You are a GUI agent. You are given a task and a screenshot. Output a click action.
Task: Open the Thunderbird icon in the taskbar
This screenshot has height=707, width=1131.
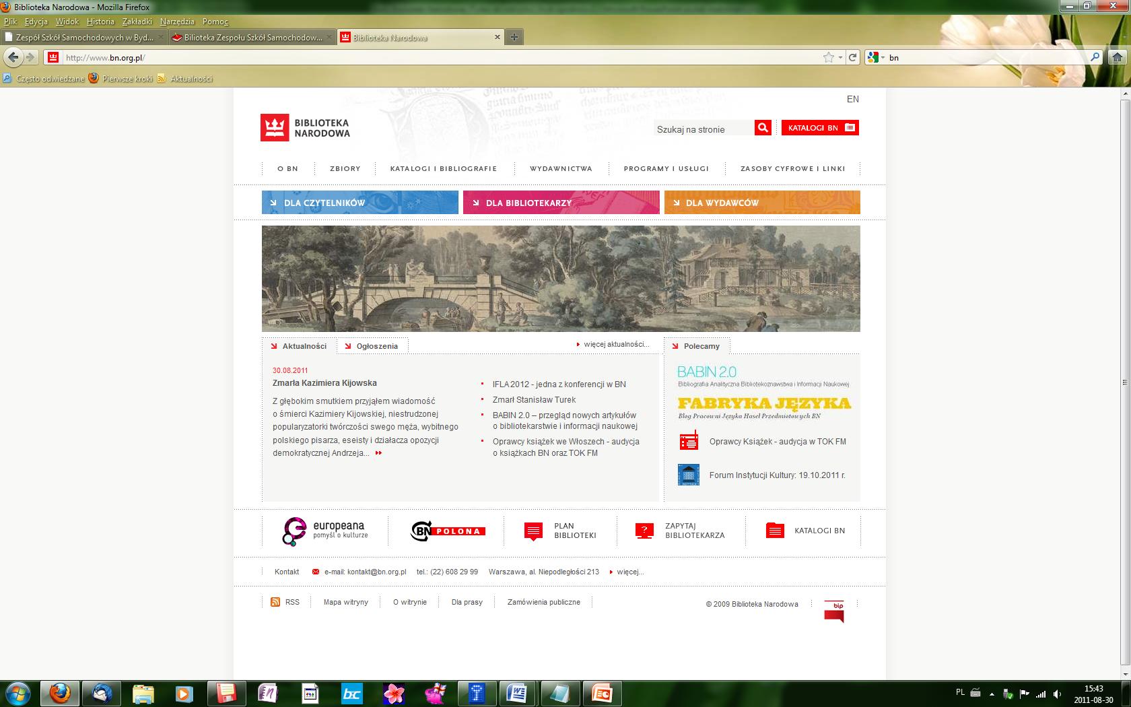102,693
